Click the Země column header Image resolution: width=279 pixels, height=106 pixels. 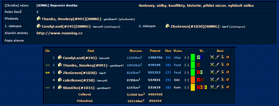point(91,51)
